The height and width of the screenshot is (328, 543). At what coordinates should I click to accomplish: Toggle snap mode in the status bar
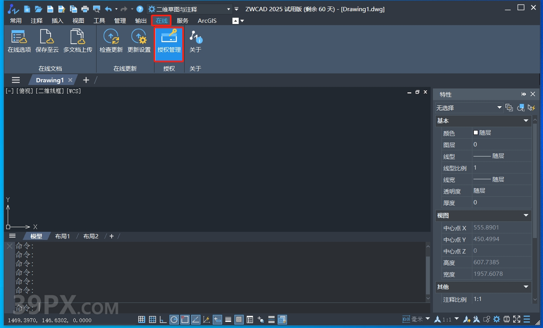(142, 320)
